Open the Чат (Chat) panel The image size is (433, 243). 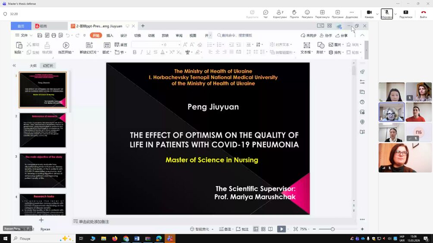click(x=266, y=12)
